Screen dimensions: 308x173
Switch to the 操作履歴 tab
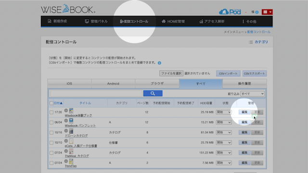point(244,84)
